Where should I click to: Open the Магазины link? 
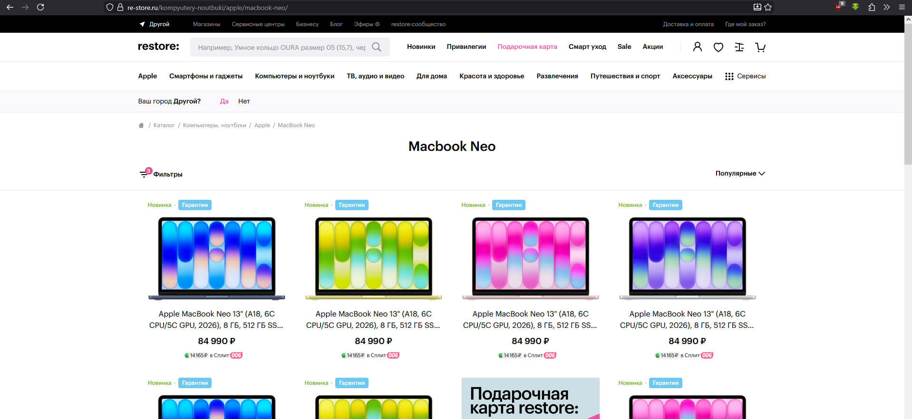206,24
